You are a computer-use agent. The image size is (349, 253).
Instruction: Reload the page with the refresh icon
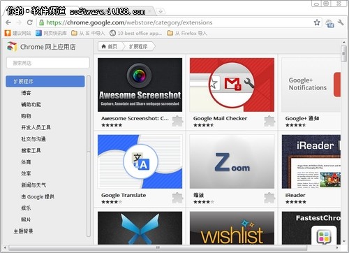(x=29, y=22)
